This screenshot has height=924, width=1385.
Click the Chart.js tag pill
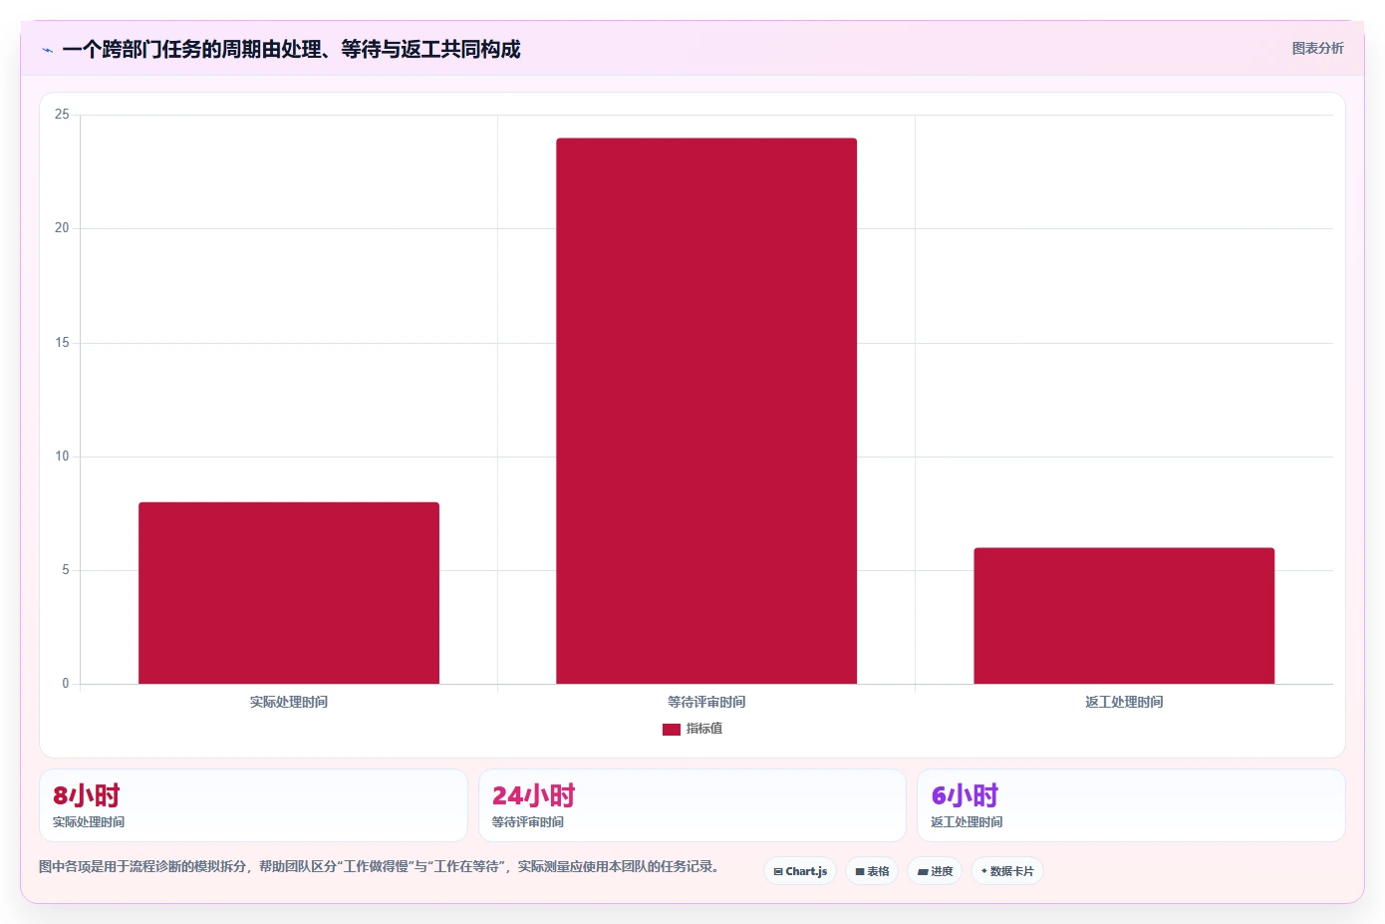click(x=800, y=871)
